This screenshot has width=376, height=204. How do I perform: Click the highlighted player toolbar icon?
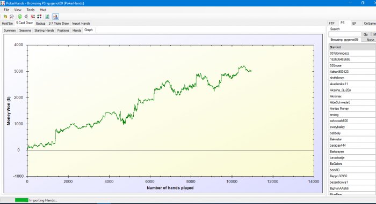pos(55,17)
